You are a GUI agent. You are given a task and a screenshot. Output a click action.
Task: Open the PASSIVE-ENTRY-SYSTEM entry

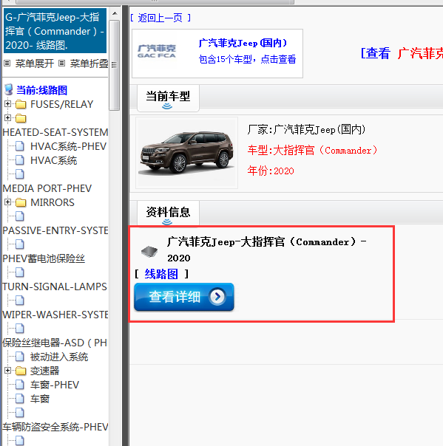tap(55, 230)
